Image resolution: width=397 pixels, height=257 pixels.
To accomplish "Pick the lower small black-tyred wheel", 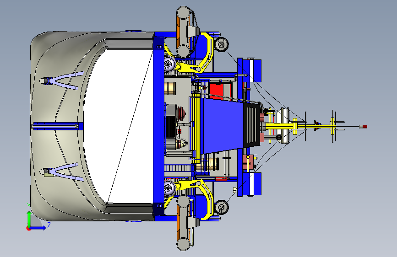I will [222, 208].
